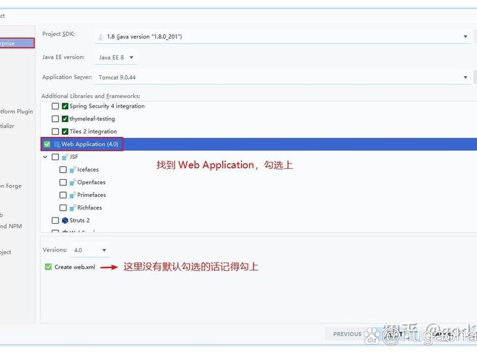Select the Web Application (4.0) row text

click(x=90, y=144)
